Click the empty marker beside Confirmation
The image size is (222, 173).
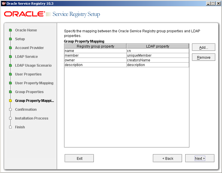coord(10,110)
